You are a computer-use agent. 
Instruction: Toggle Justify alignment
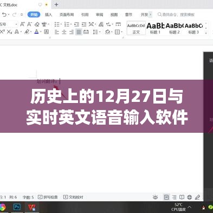point(79,32)
